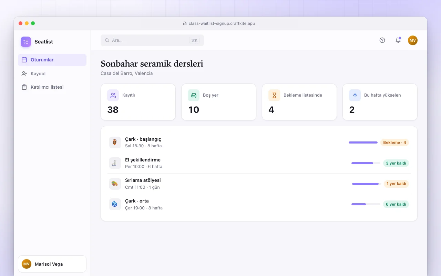
Task: Click the Çark · orta session title
Action: (137, 201)
